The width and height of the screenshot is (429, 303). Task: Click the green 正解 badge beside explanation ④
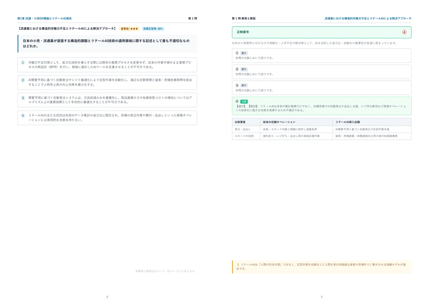click(244, 101)
